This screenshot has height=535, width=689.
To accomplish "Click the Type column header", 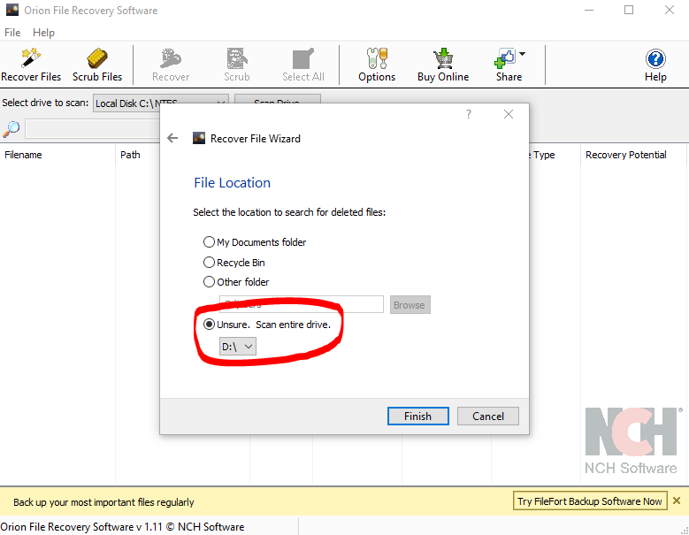I will [x=554, y=155].
